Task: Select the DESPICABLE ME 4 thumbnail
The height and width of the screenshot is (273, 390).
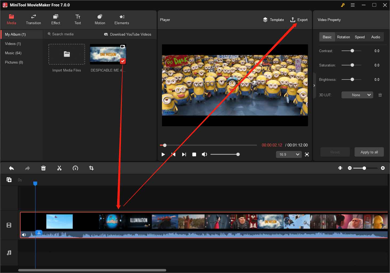Action: point(108,54)
